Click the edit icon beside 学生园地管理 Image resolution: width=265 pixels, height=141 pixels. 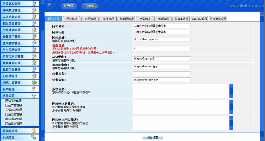coord(34,50)
